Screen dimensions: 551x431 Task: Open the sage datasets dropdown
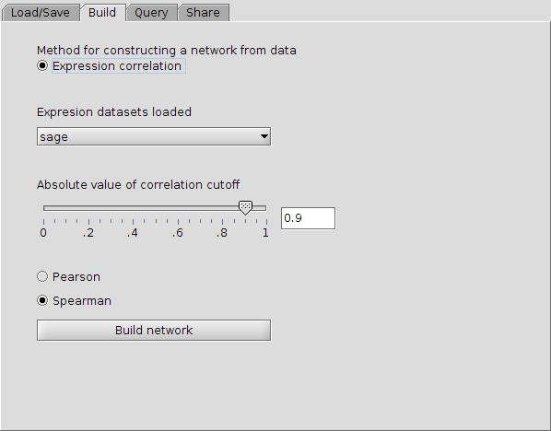154,136
